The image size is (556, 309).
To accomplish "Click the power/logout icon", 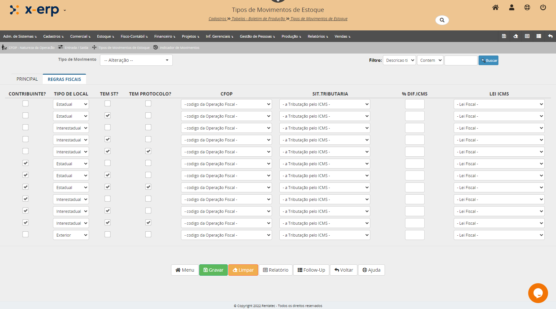I will [x=543, y=8].
